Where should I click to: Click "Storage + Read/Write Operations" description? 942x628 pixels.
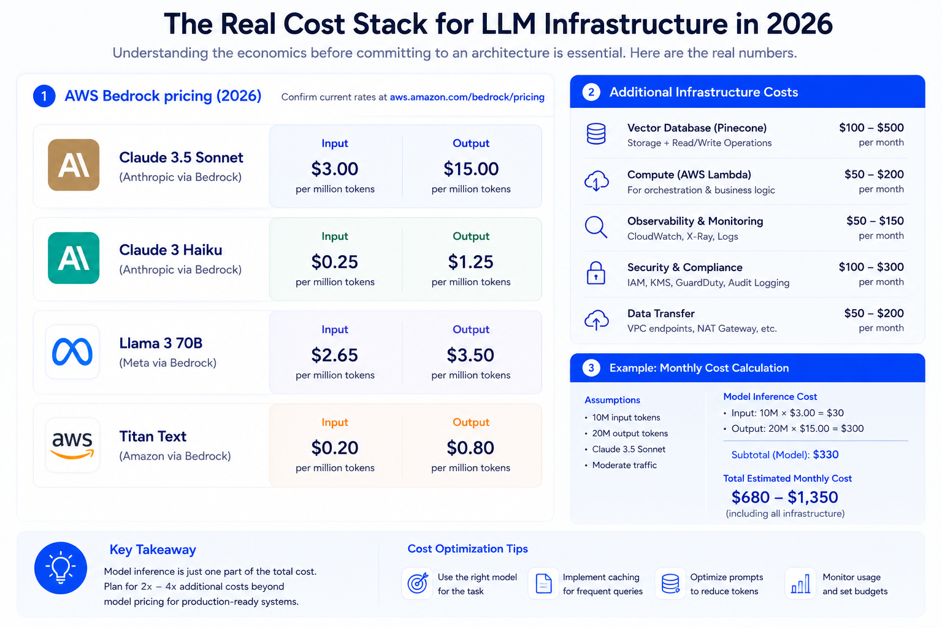[699, 143]
